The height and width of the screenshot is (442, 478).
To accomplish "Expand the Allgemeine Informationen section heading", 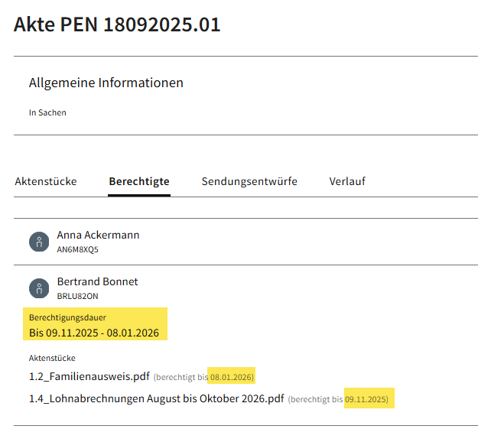I will 106,83.
